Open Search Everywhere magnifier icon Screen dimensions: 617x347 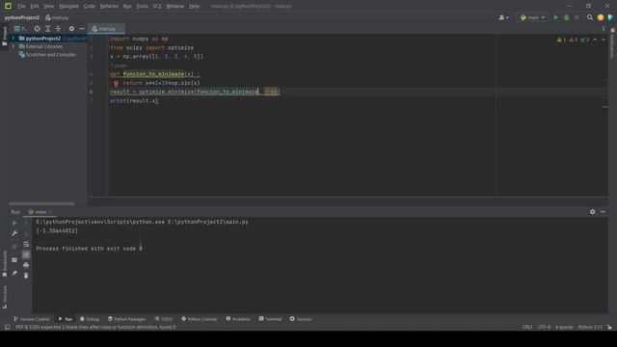[589, 17]
